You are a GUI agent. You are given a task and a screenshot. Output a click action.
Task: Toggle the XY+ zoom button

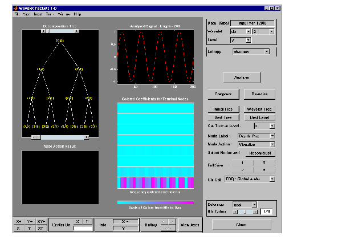[x=40, y=221]
